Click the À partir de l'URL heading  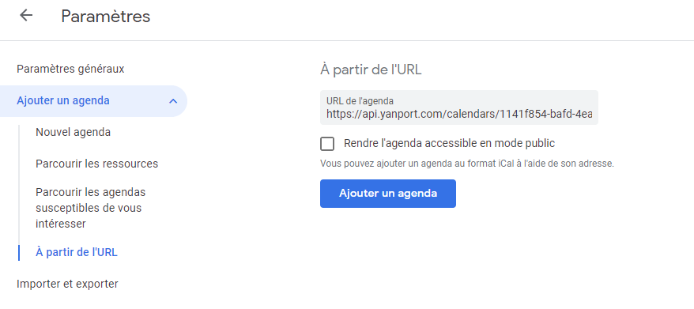tap(371, 70)
